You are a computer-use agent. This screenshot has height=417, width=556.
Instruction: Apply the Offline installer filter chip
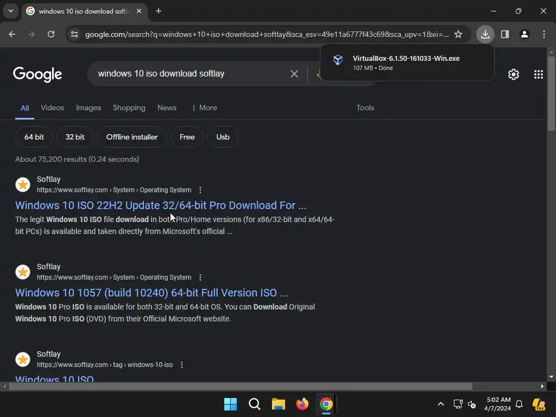tap(132, 137)
